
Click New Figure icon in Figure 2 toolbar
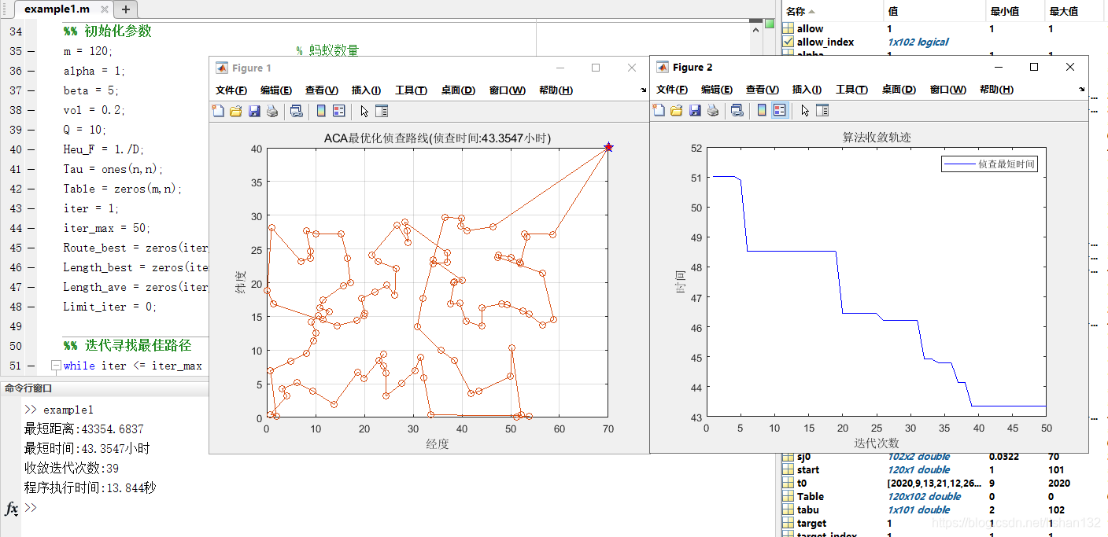click(x=659, y=110)
